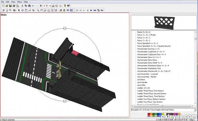Copy the selected piece
The image size is (198, 121).
coord(26,6)
